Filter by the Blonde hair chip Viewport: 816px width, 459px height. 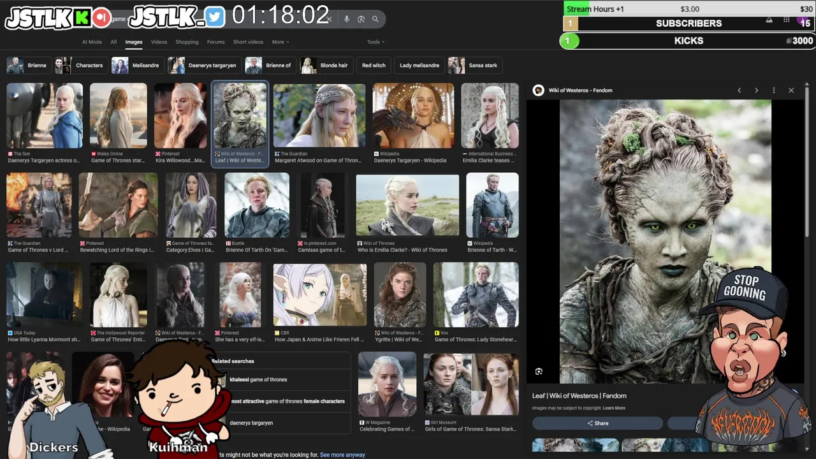pos(326,66)
